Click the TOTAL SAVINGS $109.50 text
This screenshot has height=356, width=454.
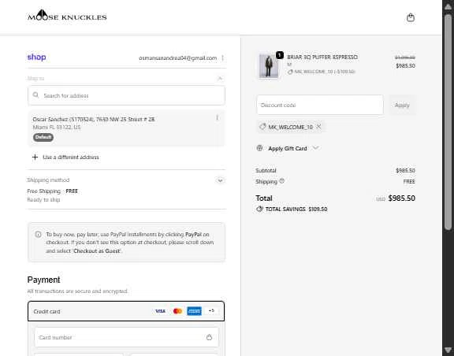pos(296,209)
